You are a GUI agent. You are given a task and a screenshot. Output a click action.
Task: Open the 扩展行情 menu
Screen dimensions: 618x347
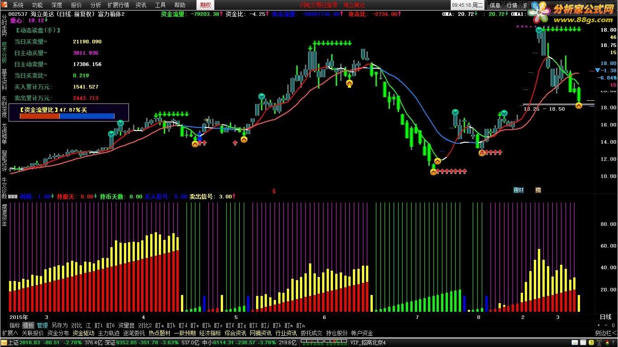coord(119,5)
